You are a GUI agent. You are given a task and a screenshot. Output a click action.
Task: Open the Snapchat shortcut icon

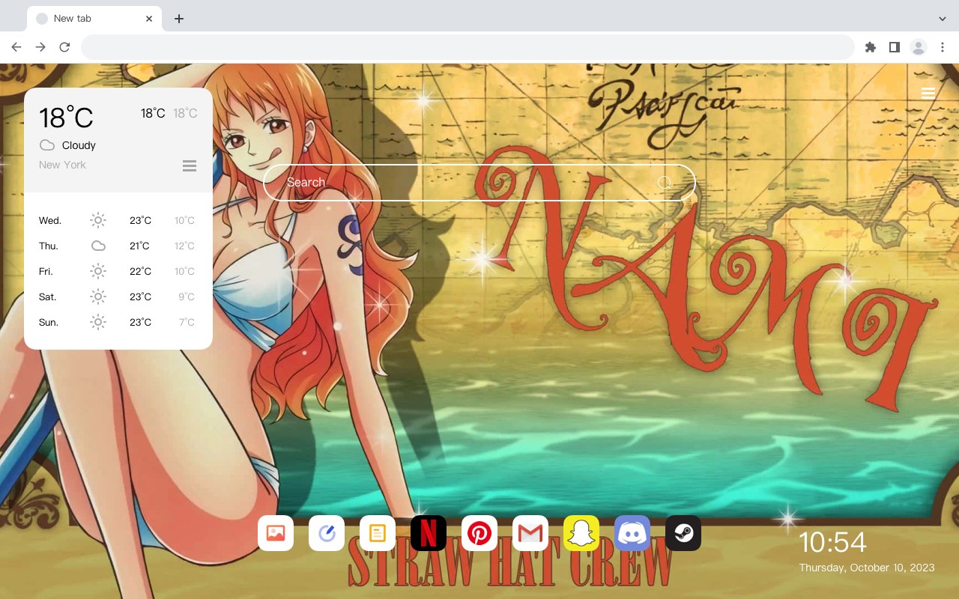click(x=581, y=533)
